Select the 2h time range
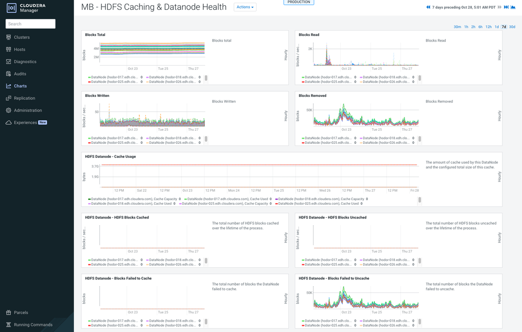Image resolution: width=522 pixels, height=332 pixels. pyautogui.click(x=473, y=27)
